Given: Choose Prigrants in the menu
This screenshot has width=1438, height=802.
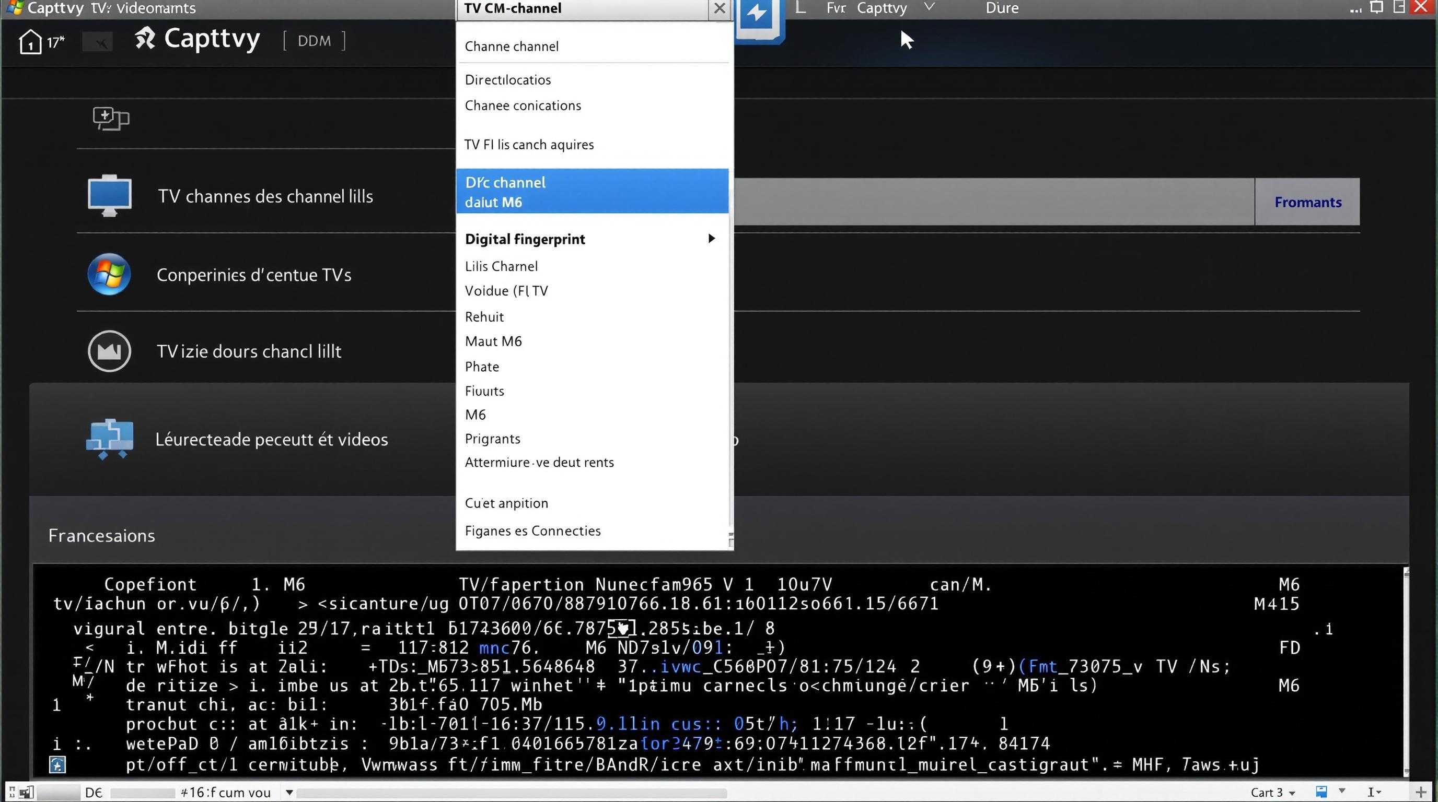Looking at the screenshot, I should (492, 439).
